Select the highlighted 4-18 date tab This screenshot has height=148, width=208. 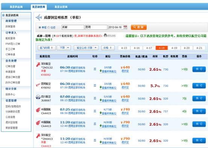coord(162,48)
